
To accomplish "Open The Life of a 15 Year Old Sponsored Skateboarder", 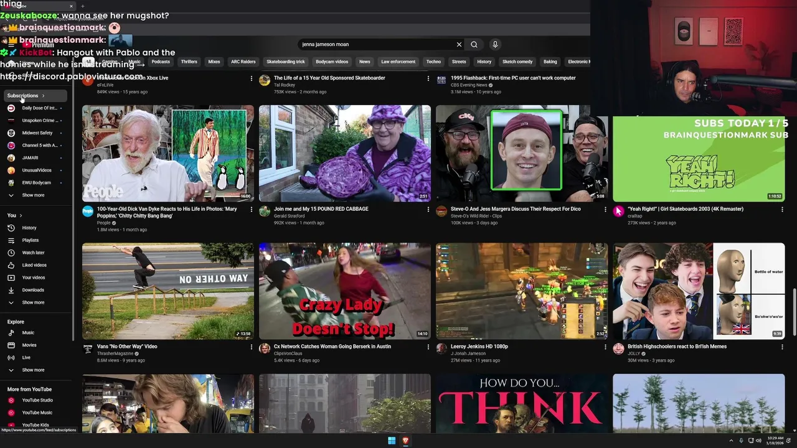I will point(329,78).
